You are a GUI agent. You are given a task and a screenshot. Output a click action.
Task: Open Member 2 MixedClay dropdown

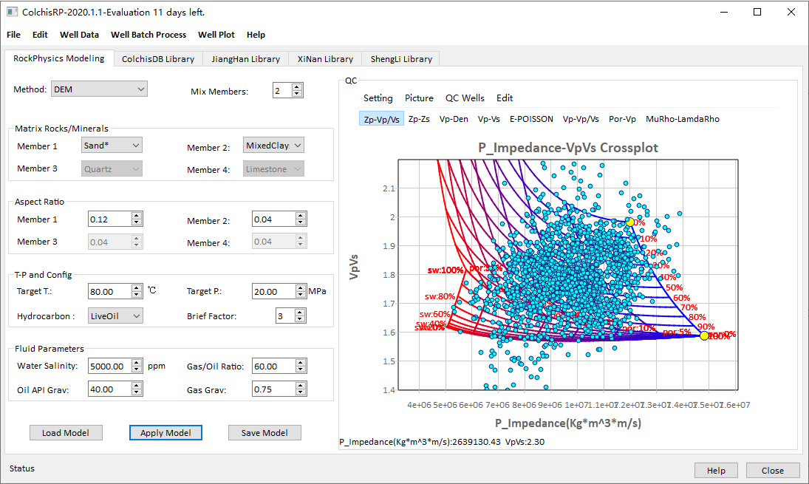[x=273, y=146]
